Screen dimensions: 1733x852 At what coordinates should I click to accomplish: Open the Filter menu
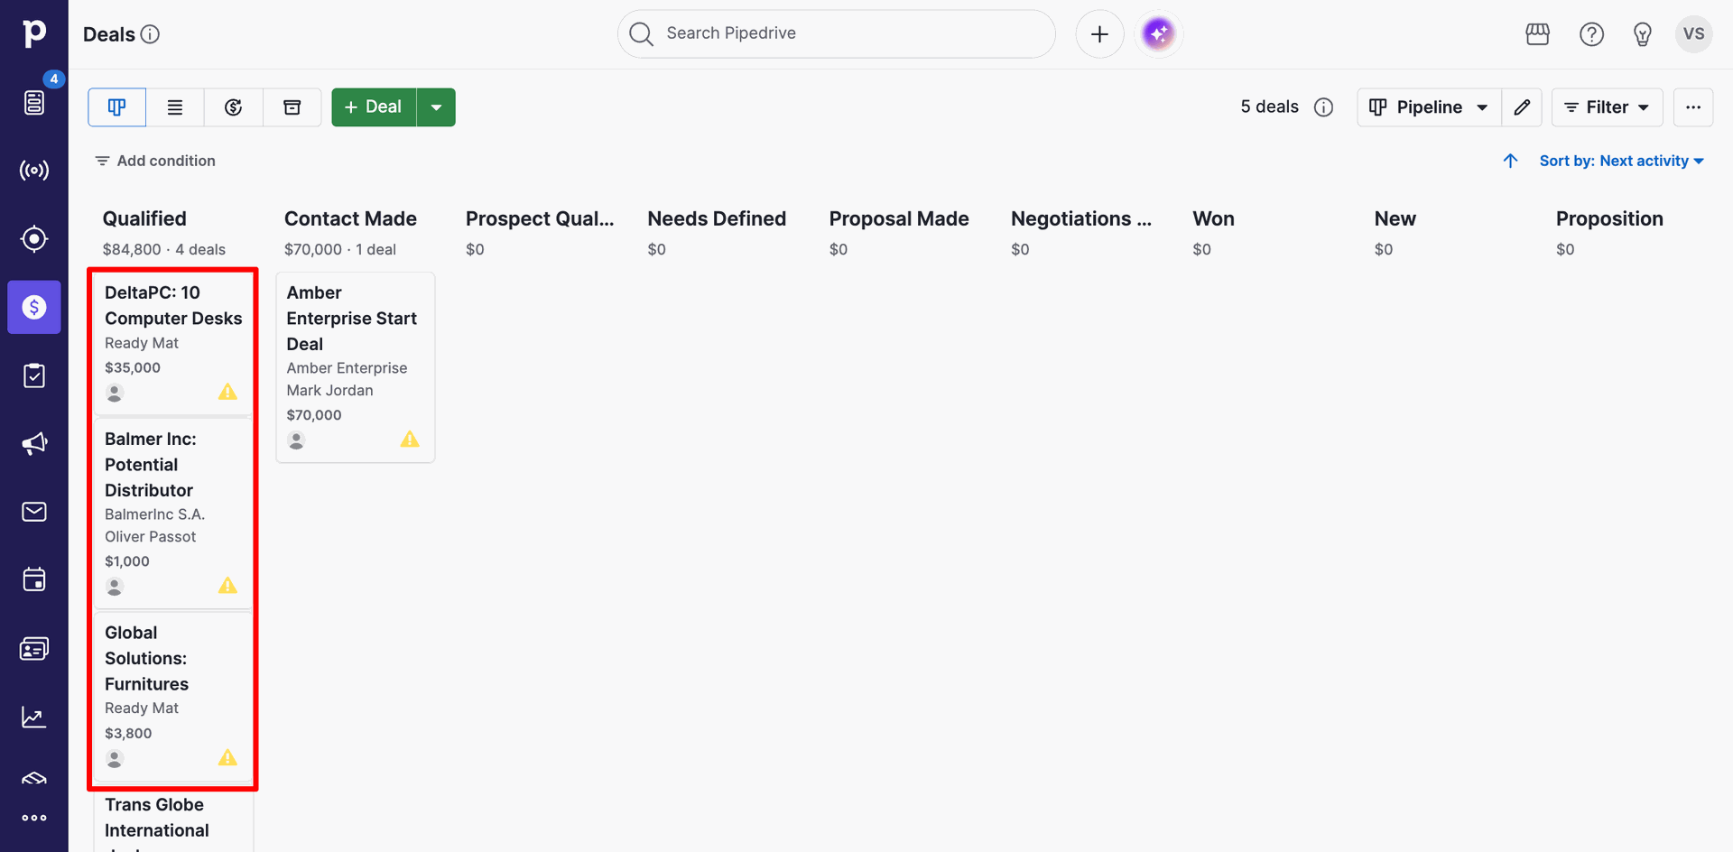(1607, 107)
